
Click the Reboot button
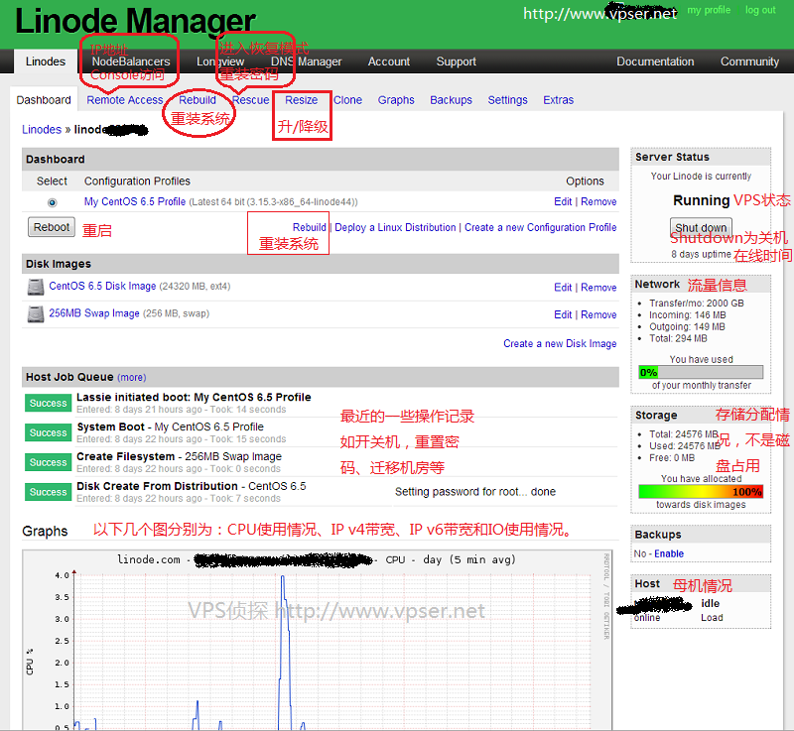pos(52,227)
